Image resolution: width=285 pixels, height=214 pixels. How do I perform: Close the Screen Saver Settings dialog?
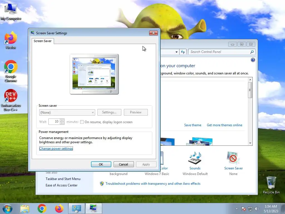153,33
